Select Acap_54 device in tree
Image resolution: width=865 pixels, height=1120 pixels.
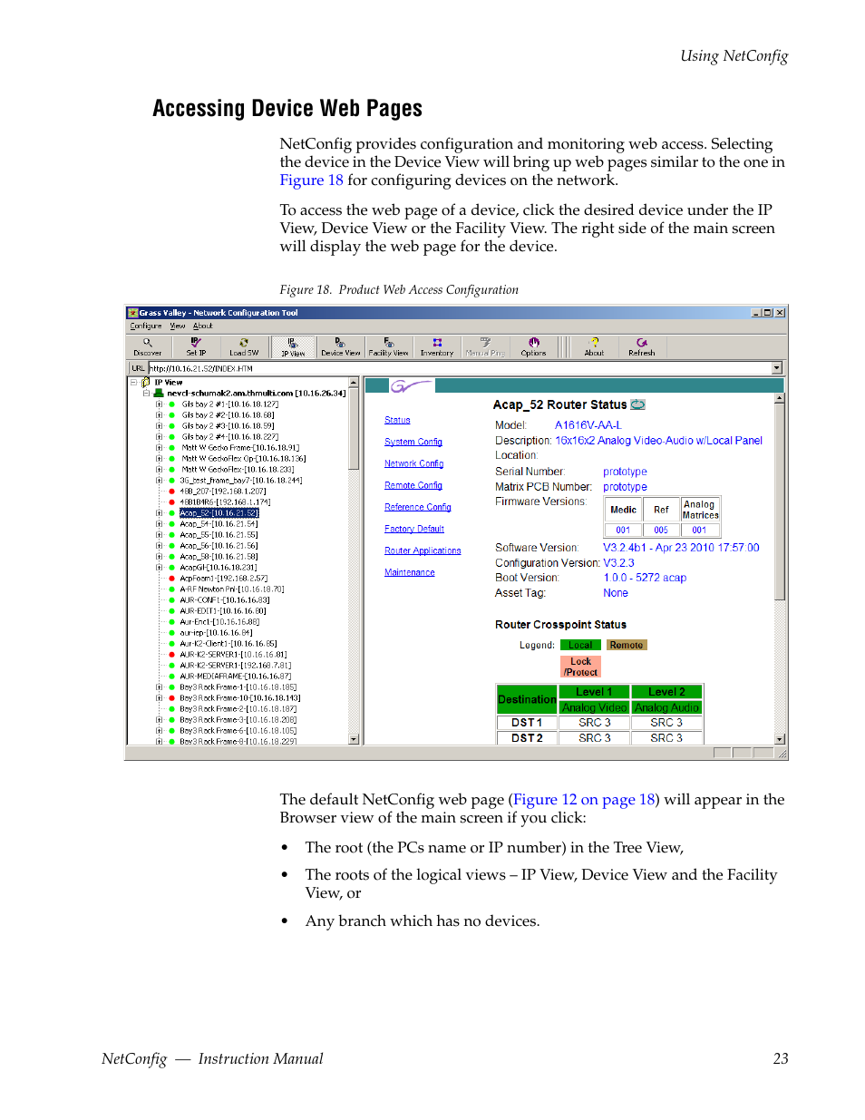click(x=219, y=524)
